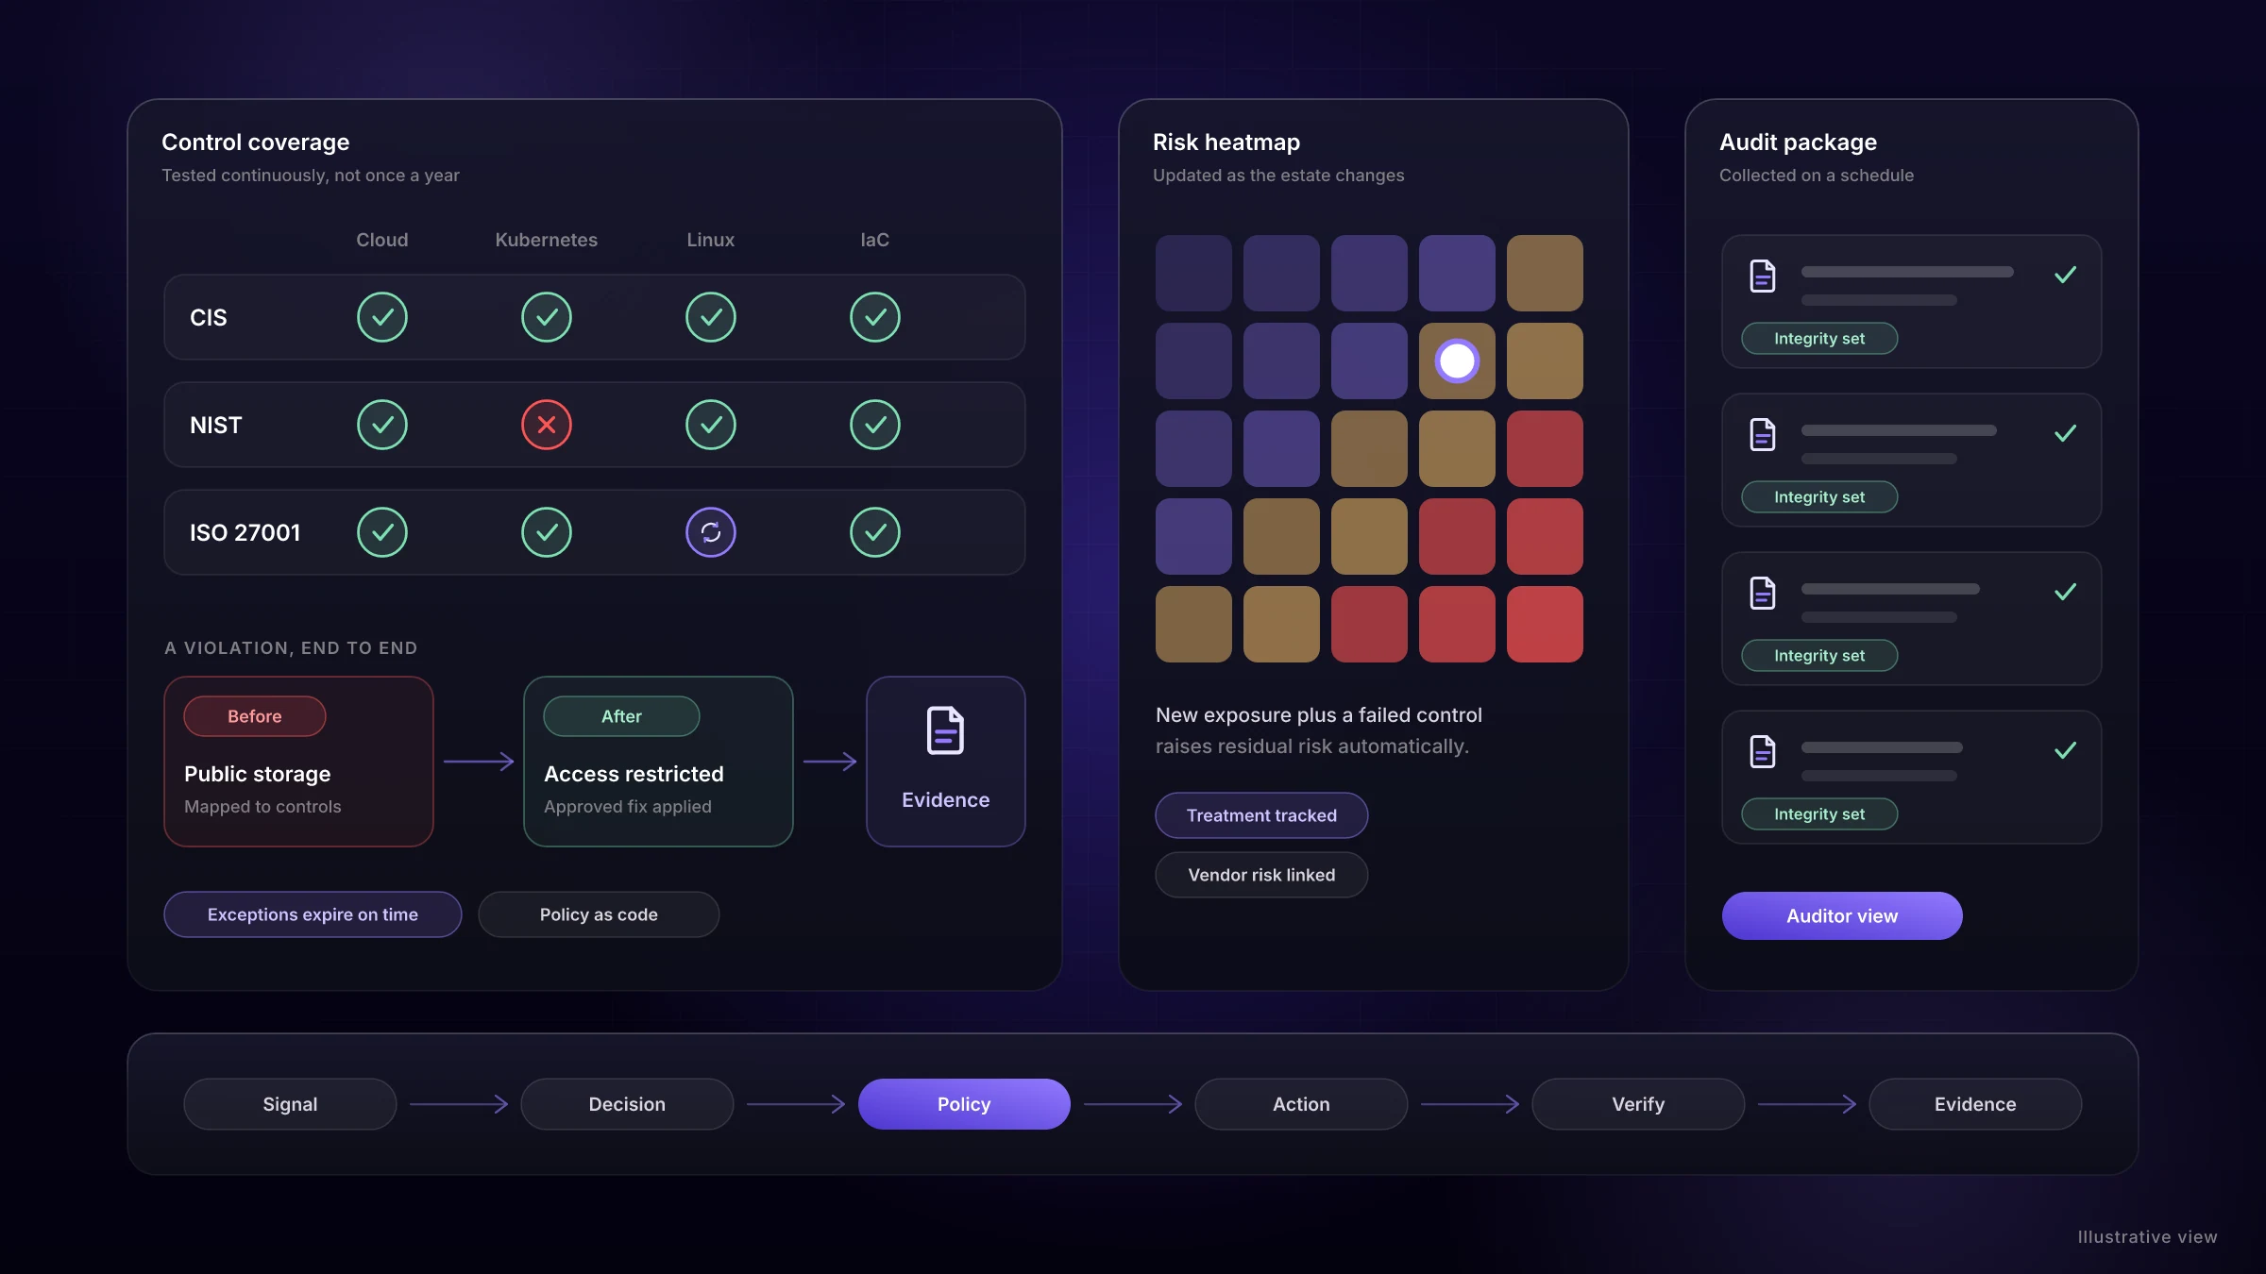Click the Kubernetes column header
The image size is (2266, 1274).
(x=547, y=240)
